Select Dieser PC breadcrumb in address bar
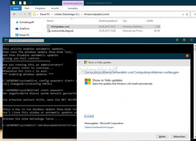 [x=45, y=14]
